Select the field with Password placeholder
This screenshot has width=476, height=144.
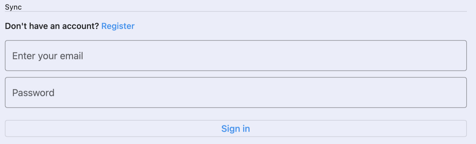[236, 93]
